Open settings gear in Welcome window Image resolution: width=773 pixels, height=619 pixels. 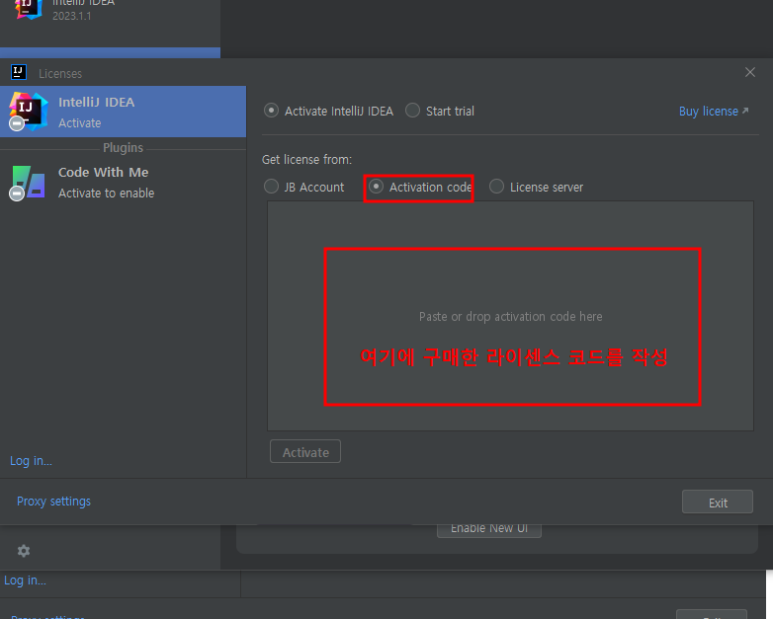(x=24, y=551)
